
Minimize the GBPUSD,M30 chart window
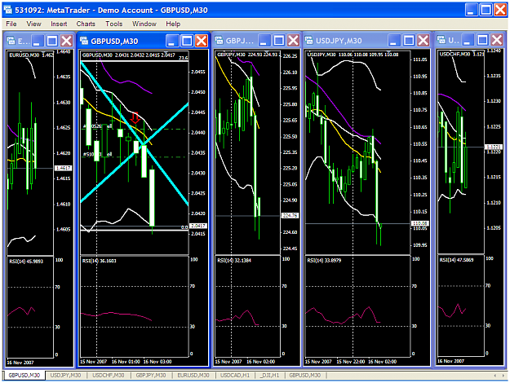click(x=171, y=41)
